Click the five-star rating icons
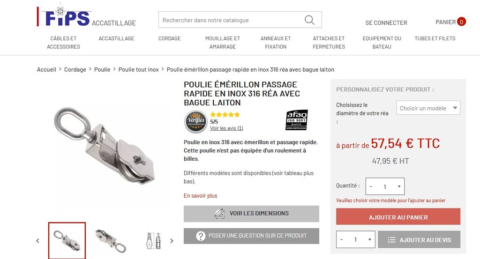 (x=225, y=114)
